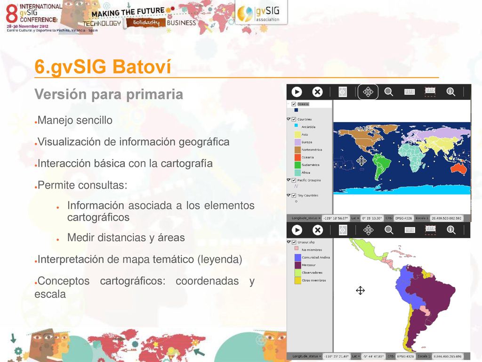The height and width of the screenshot is (362, 482).
Task: Click the Pacific Groupings line symbol
Action: [x=296, y=186]
